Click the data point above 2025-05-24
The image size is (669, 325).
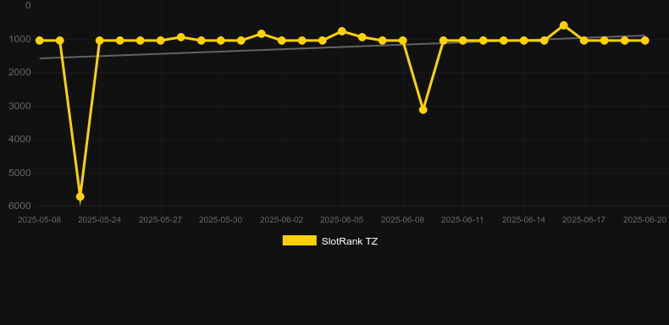(100, 41)
